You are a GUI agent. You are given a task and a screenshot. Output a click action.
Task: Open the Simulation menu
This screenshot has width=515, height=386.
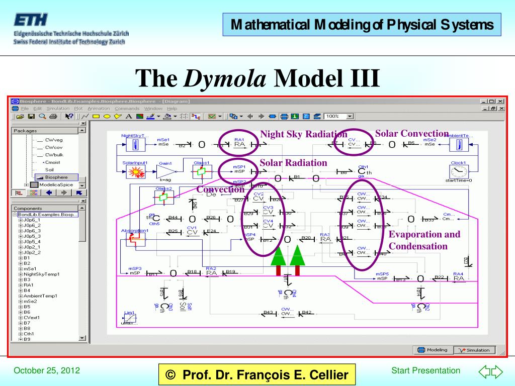[58, 109]
